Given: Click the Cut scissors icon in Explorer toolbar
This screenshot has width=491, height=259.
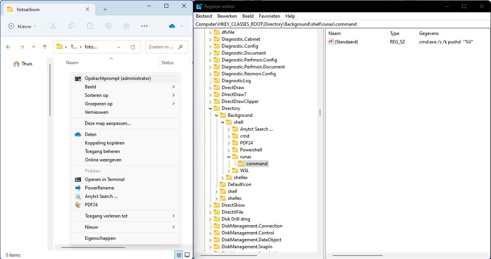Looking at the screenshot, I should click(x=53, y=26).
